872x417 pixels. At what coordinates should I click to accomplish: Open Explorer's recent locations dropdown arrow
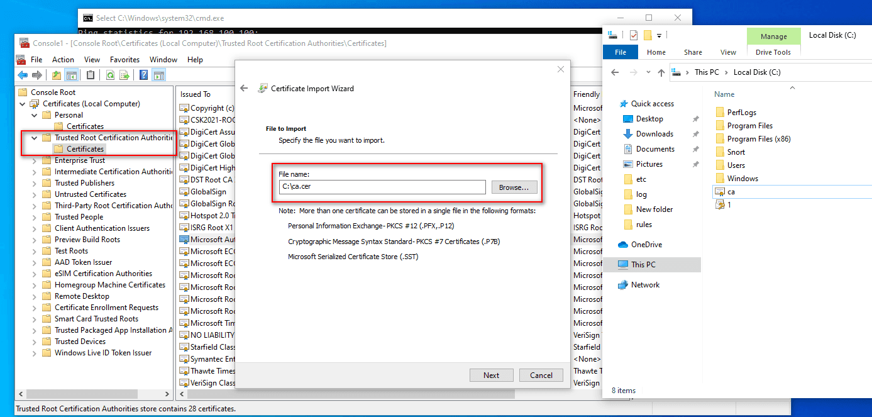pos(648,72)
